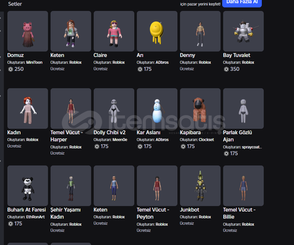This screenshot has width=294, height=245.
Task: Select the Kapibara character thumbnail
Action: point(200,108)
